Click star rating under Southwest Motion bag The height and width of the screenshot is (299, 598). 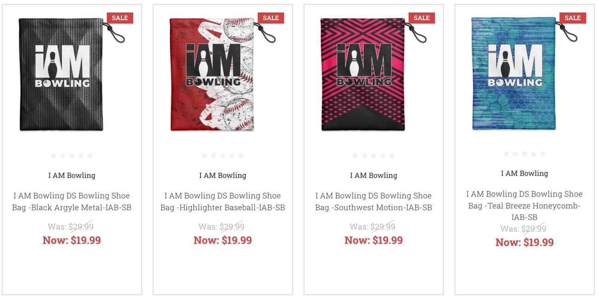coord(374,155)
